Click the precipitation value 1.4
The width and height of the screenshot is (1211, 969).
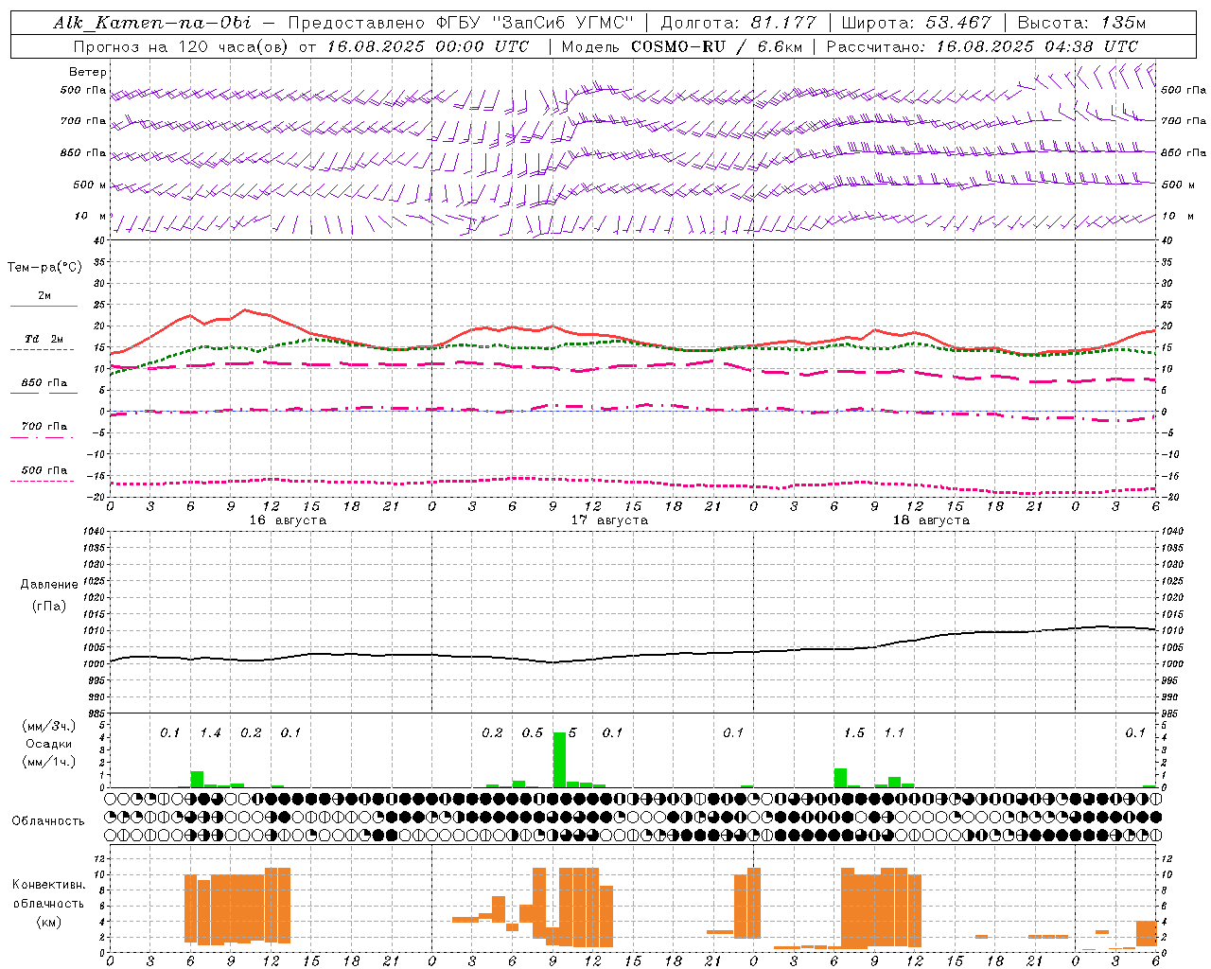[x=210, y=733]
